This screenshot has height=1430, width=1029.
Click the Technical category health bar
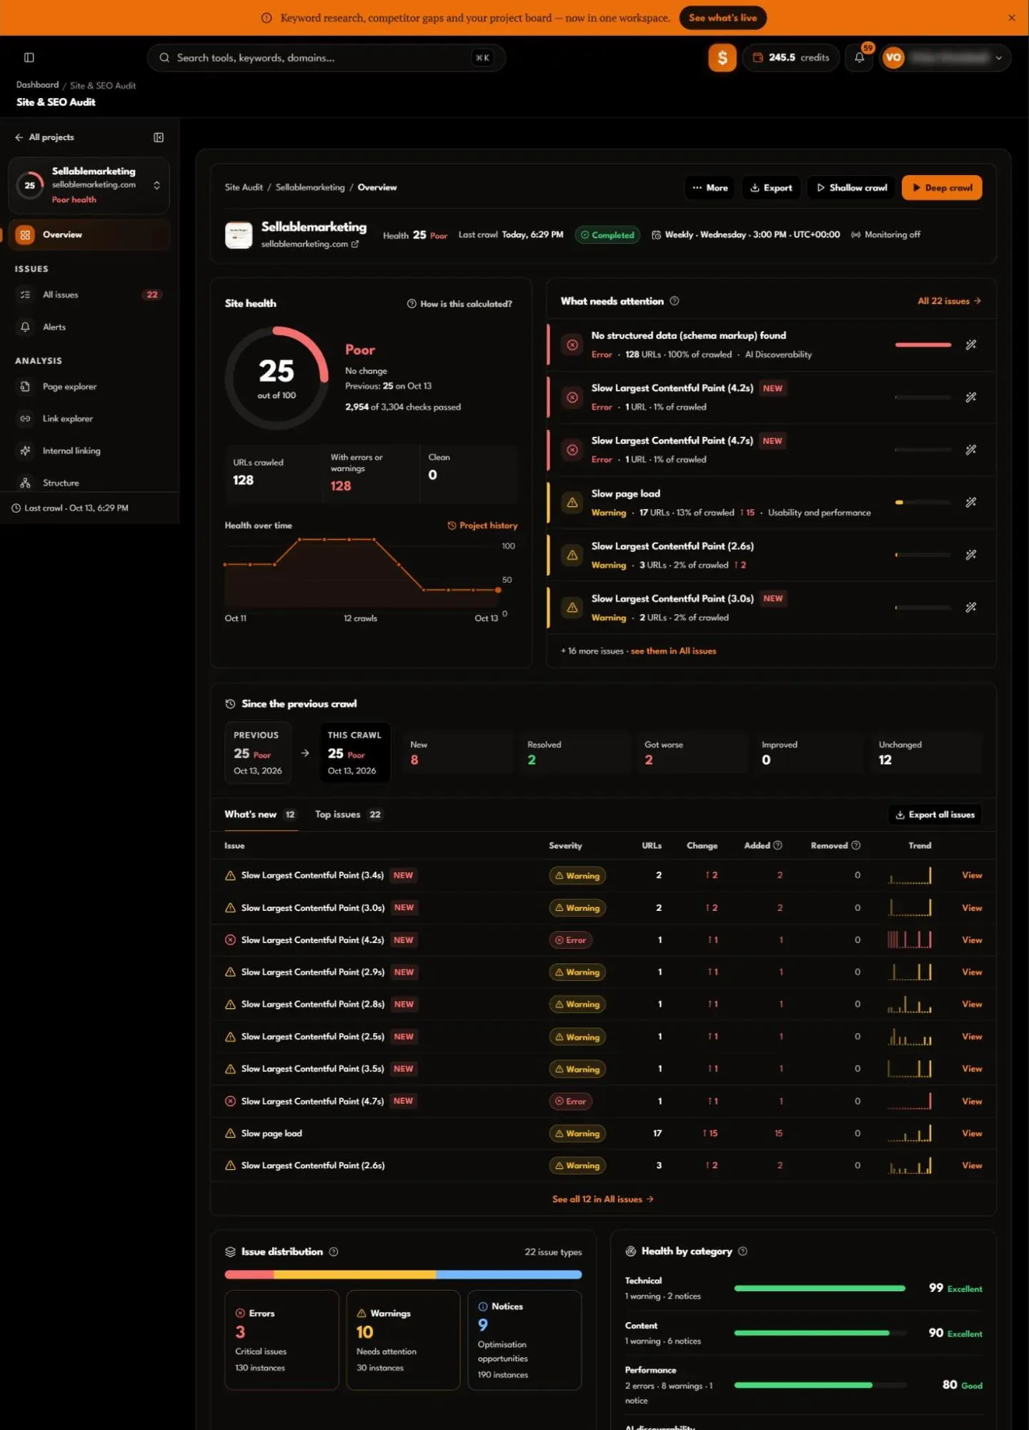(x=820, y=1288)
